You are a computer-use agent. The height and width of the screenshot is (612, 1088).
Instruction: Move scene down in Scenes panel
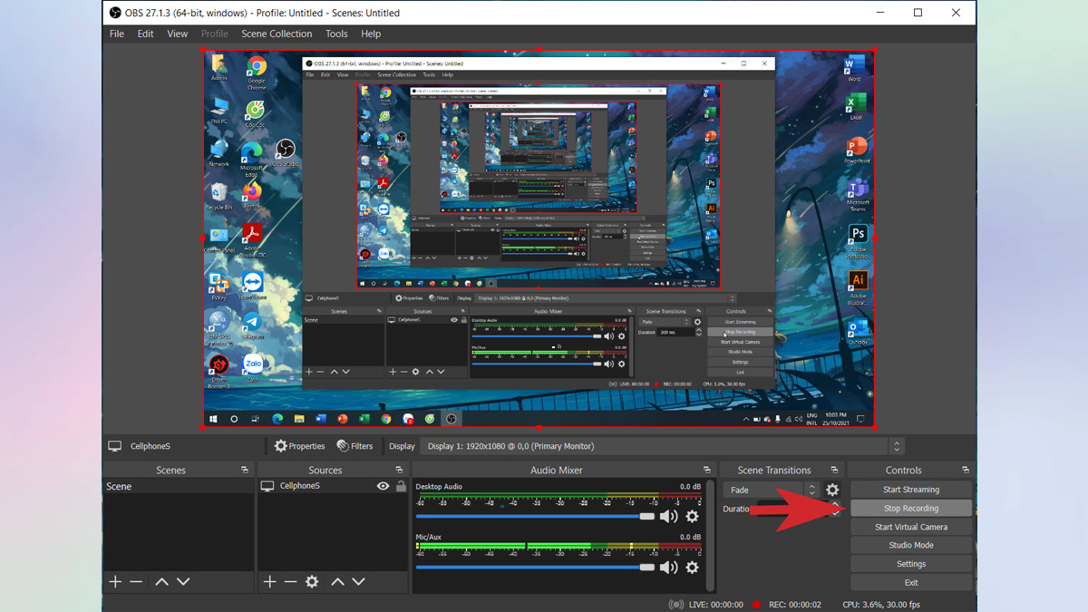(183, 582)
